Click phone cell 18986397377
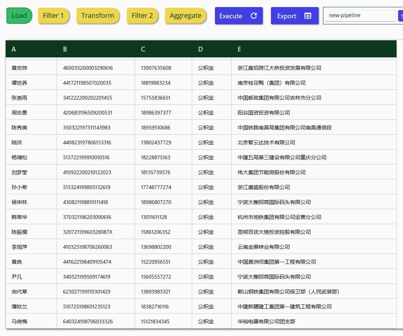The image size is (403, 336). tap(163, 113)
